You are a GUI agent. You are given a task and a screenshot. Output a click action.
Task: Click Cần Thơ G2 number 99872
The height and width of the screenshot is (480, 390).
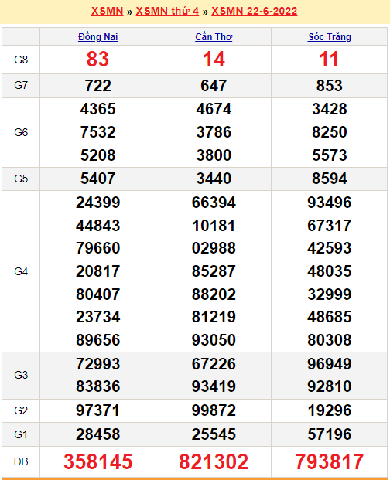click(214, 410)
